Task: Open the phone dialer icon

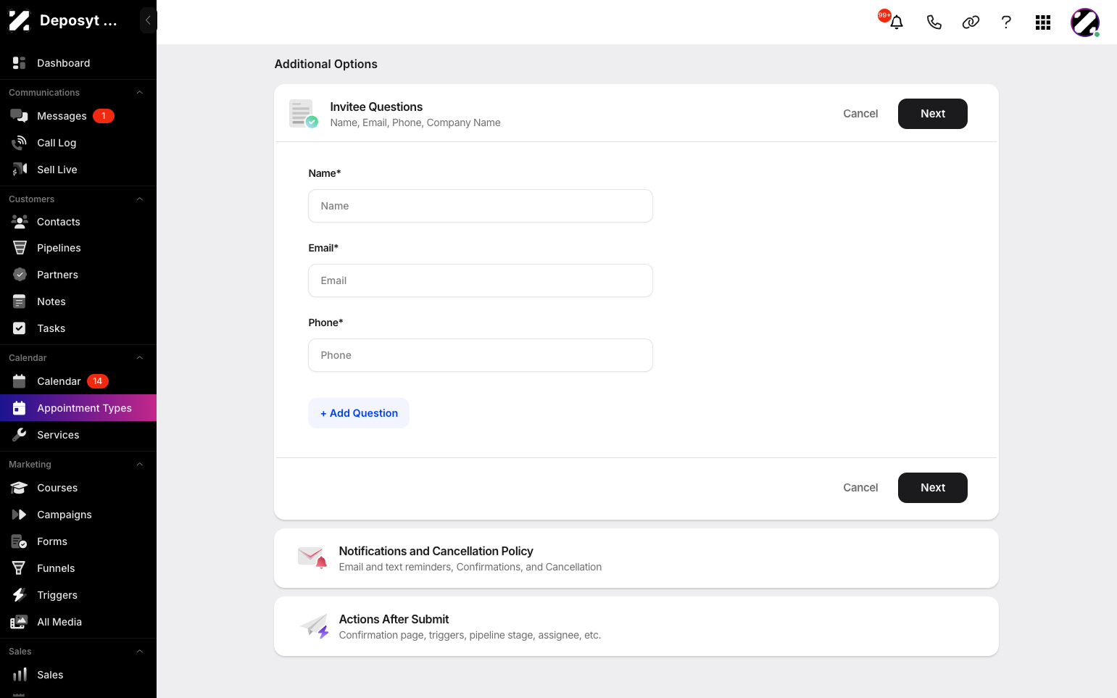Action: tap(934, 22)
